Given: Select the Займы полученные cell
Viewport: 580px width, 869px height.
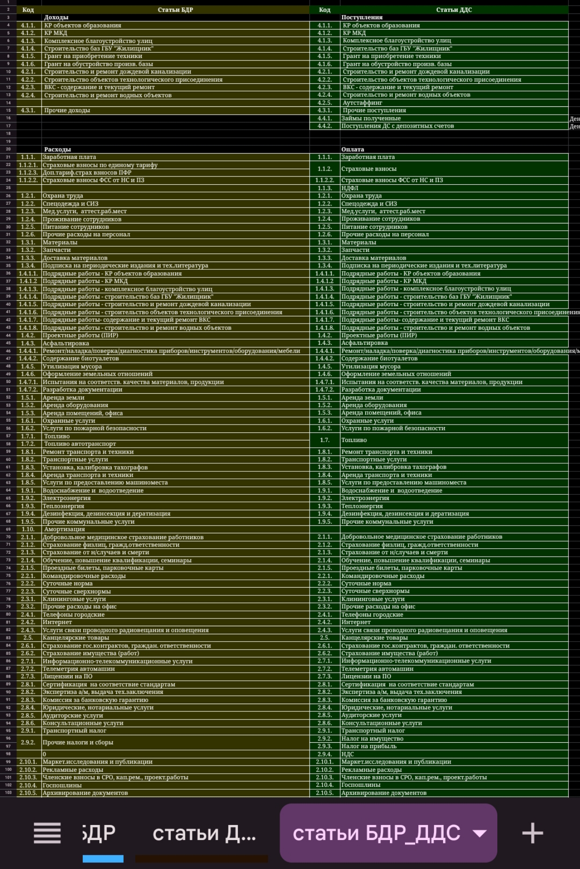Looking at the screenshot, I should (x=453, y=118).
